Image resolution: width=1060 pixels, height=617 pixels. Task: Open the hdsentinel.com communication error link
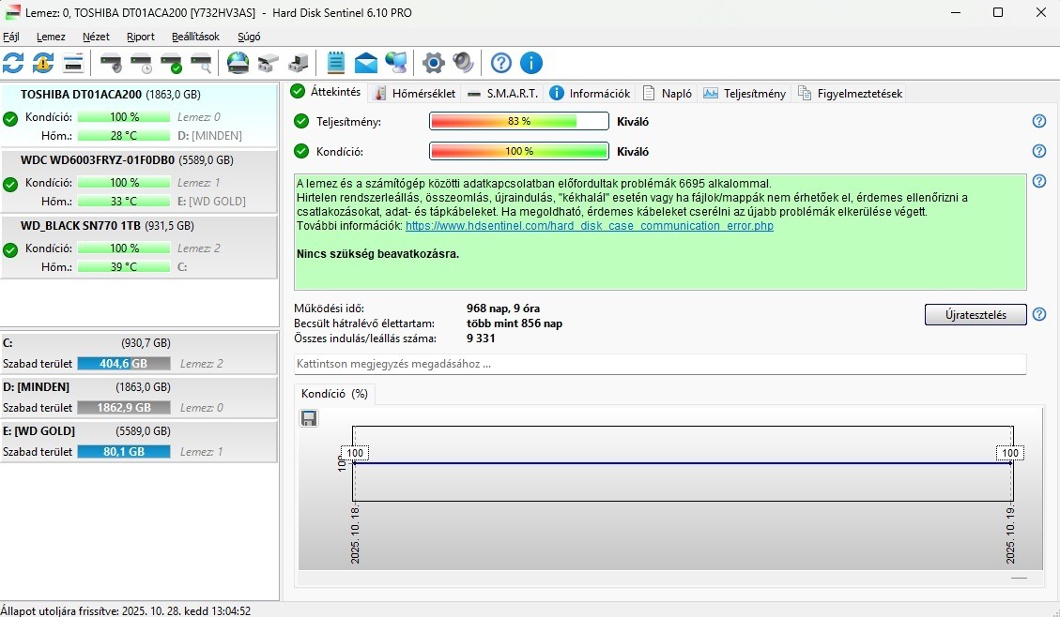pyautogui.click(x=590, y=225)
